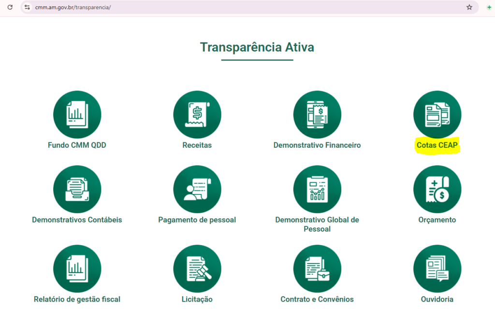
Task: Click the Cotas CEAP documents icon
Action: point(437,114)
